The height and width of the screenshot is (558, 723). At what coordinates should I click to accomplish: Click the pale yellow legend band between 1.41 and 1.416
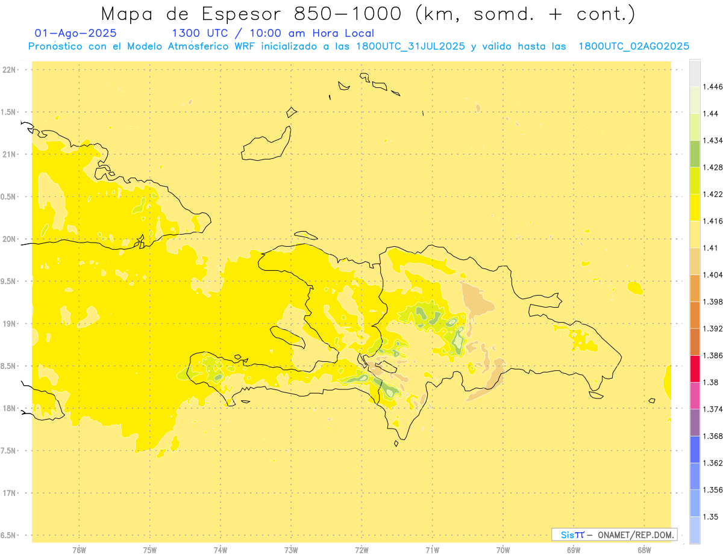695,234
